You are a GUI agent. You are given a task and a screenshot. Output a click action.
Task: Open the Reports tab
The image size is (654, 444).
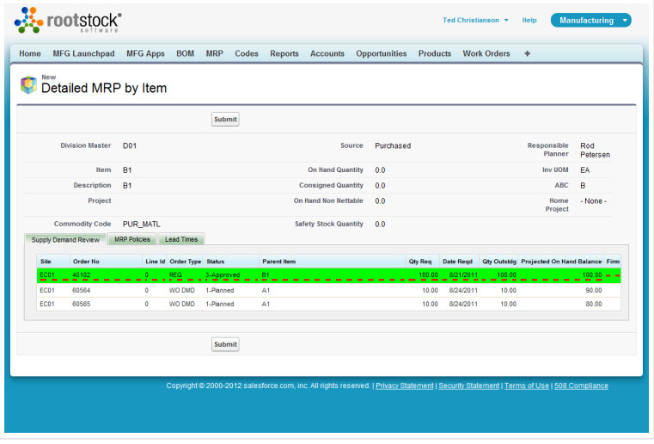pyautogui.click(x=284, y=53)
